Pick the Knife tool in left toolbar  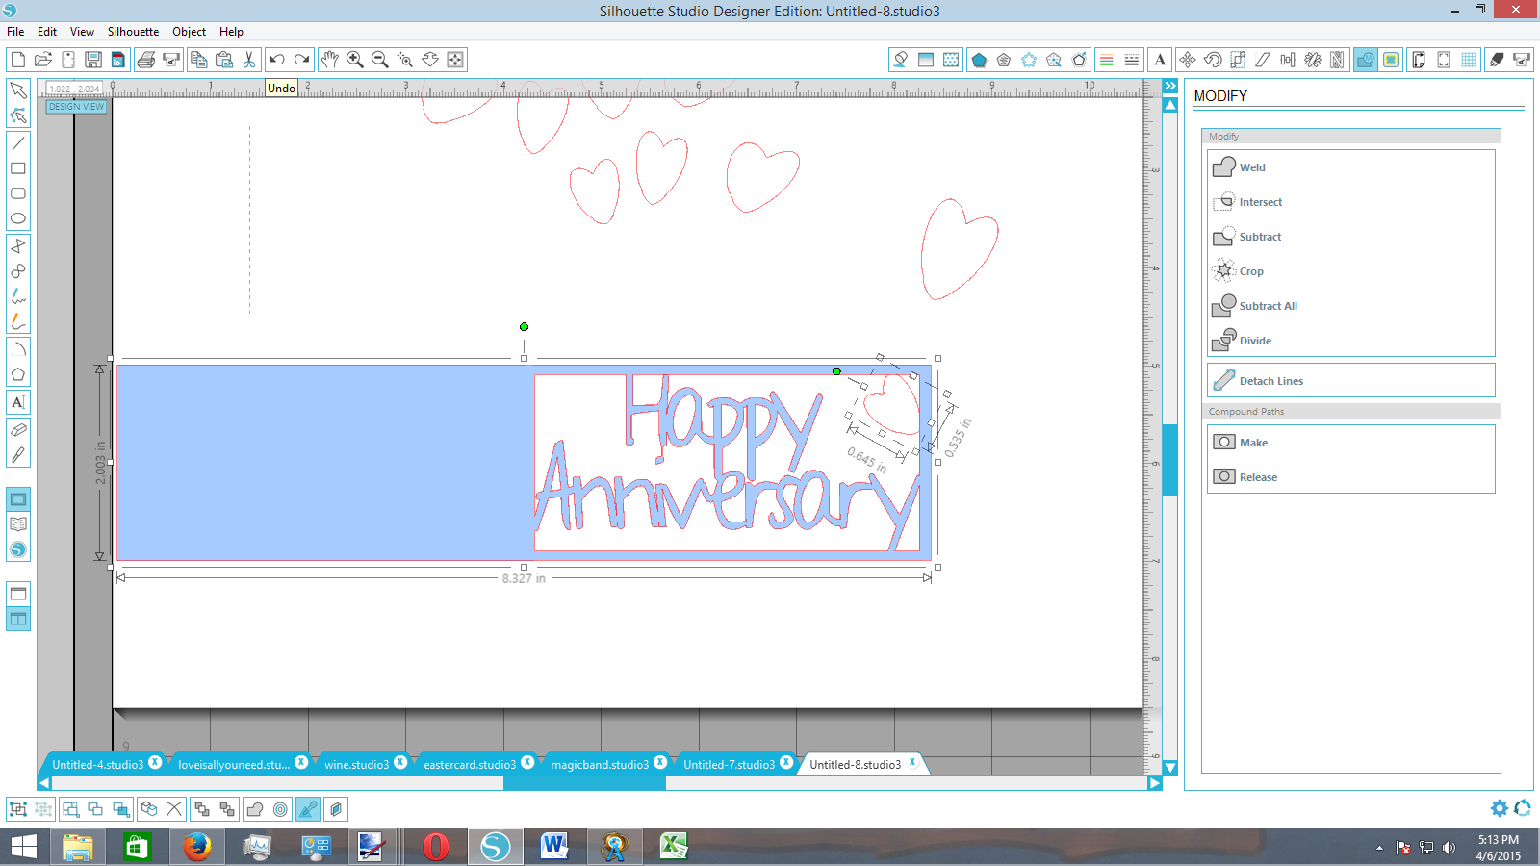click(x=17, y=455)
